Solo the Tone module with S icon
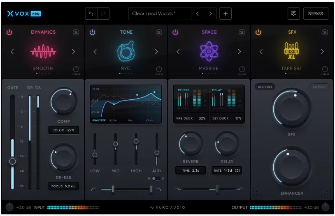Viewport: 335px width, 216px height. click(159, 32)
